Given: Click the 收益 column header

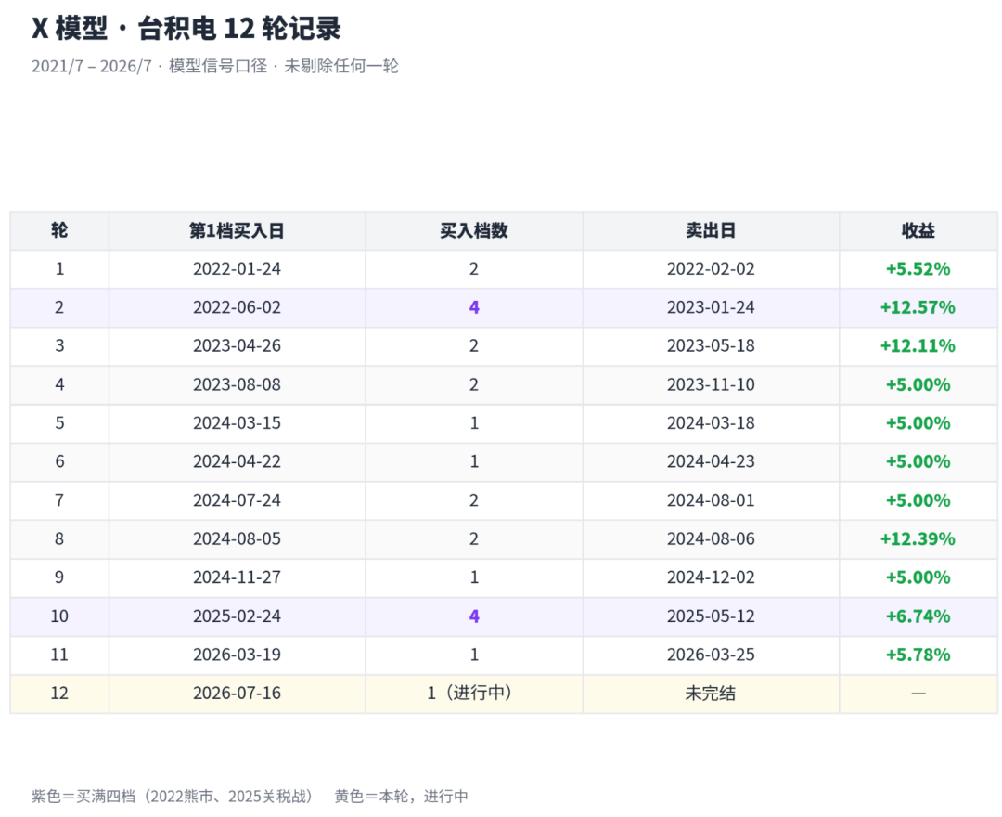Looking at the screenshot, I should 918,230.
